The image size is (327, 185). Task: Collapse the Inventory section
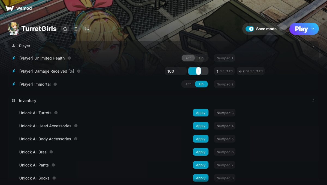pos(313,100)
